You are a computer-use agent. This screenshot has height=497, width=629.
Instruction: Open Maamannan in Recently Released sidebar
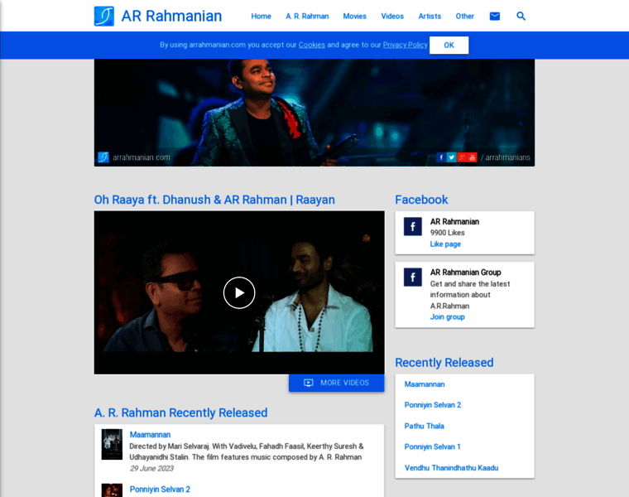tap(425, 384)
